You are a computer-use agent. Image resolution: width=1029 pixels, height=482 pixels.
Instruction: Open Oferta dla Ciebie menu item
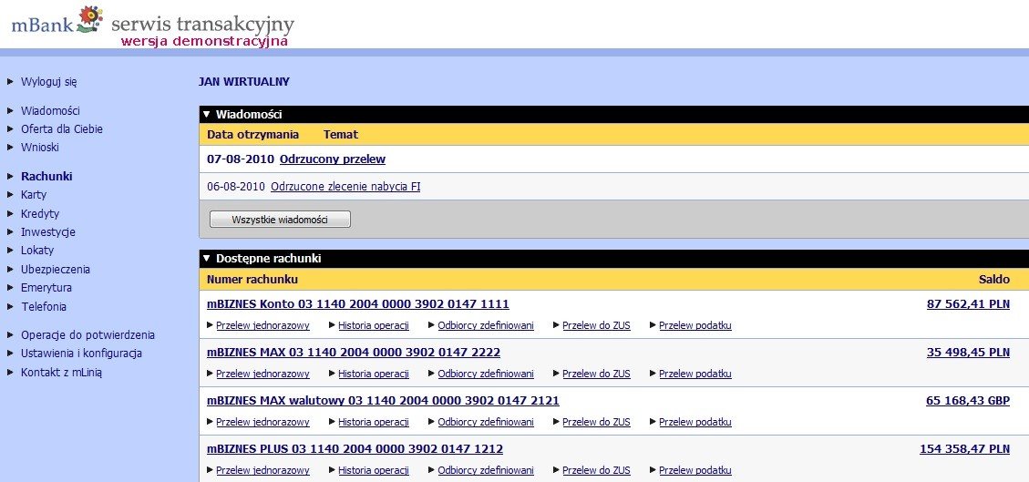point(62,129)
